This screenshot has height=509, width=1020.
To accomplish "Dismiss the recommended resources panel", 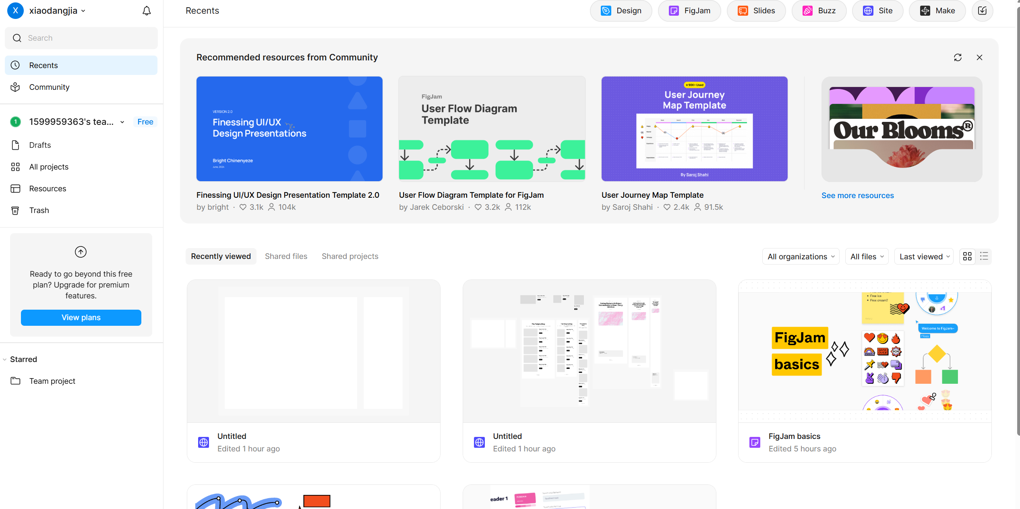I will [x=979, y=58].
